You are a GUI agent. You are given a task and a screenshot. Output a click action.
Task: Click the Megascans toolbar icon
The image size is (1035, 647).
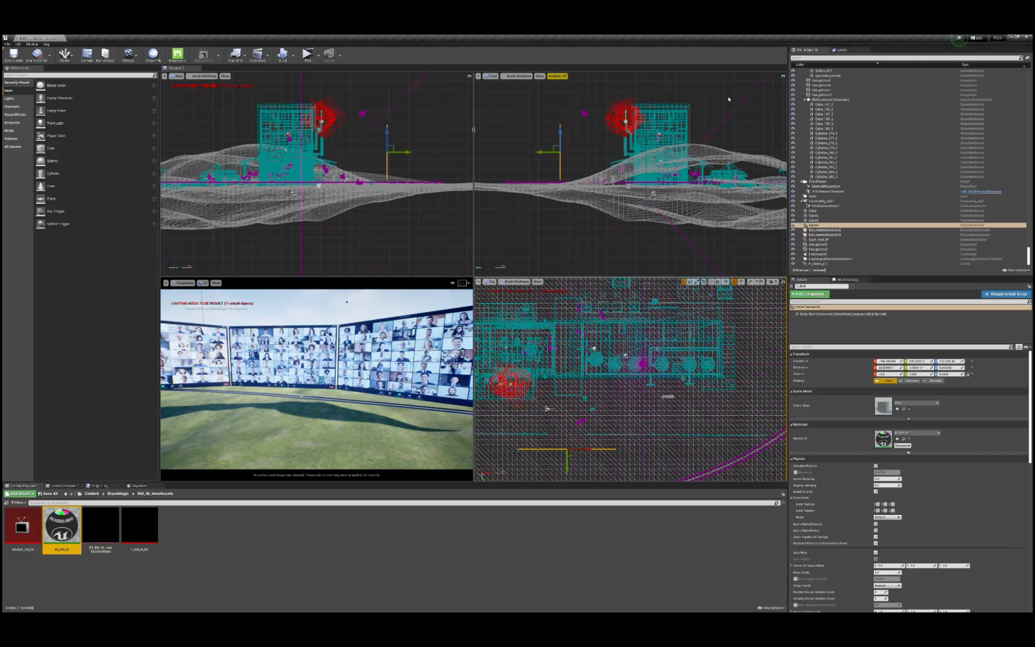click(177, 54)
